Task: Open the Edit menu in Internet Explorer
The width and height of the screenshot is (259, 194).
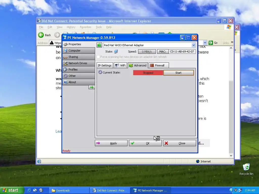Action: [x=50, y=27]
